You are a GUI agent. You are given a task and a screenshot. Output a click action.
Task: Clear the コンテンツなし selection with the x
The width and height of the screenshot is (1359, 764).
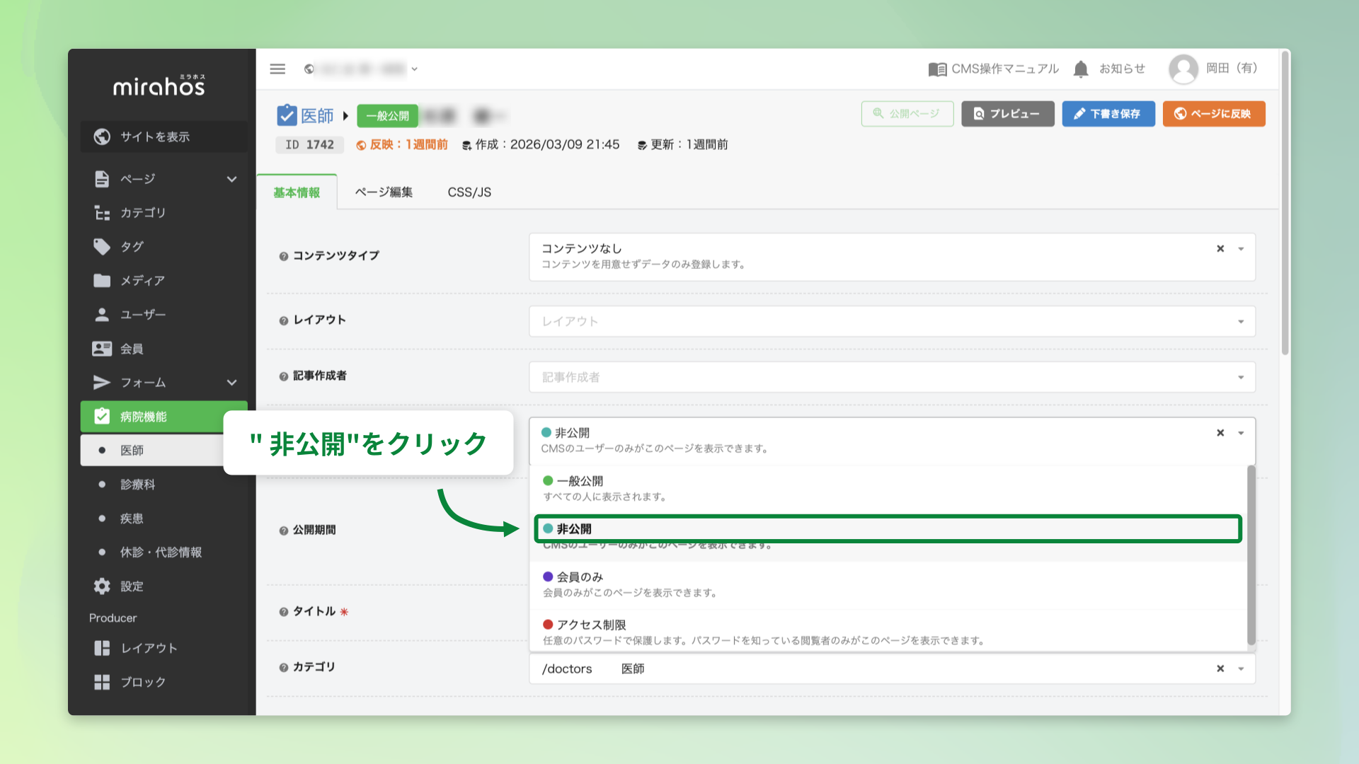point(1220,248)
